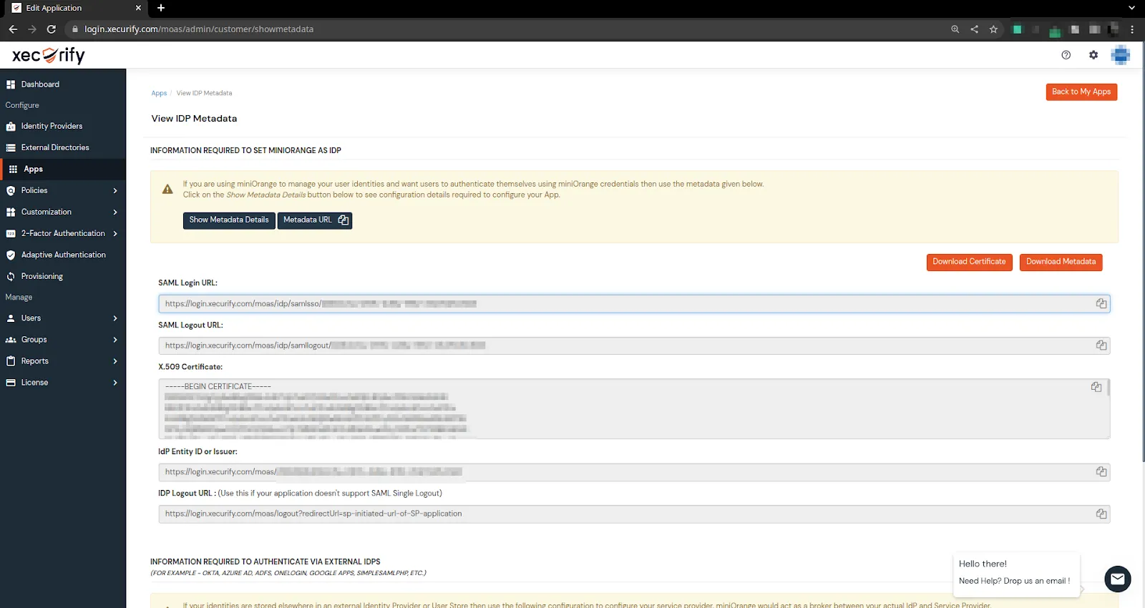Expand the Groups submenu chevron
Viewport: 1145px width, 608px height.
click(x=115, y=340)
